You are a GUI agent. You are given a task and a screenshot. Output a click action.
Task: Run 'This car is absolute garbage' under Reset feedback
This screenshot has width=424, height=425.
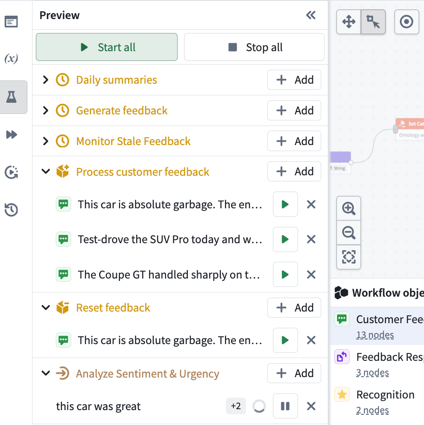[285, 340]
